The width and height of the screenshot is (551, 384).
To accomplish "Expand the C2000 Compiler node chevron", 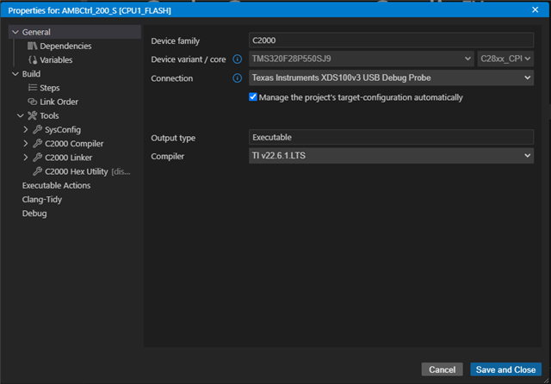I will [x=25, y=144].
